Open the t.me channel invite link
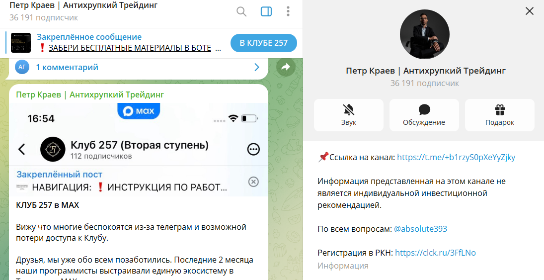Screen dimensions: 544x280 pyautogui.click(x=456, y=157)
